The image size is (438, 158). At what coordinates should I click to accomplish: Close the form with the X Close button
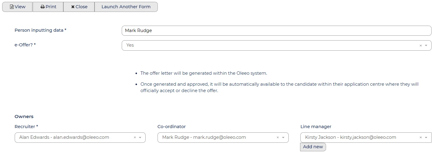coord(79,7)
